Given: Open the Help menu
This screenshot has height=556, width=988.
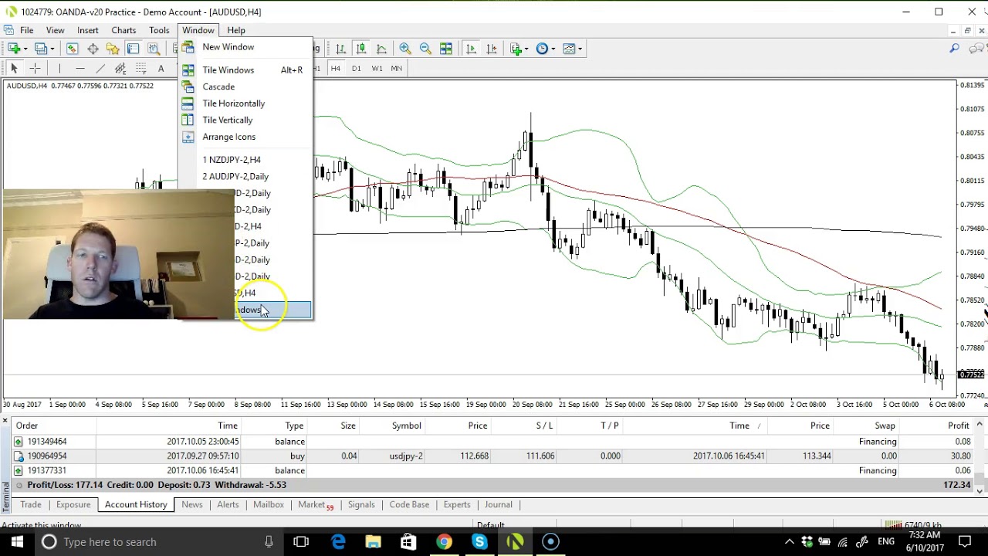Looking at the screenshot, I should point(236,30).
